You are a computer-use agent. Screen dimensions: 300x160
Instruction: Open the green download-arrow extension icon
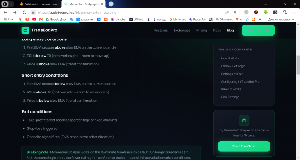tap(266, 12)
